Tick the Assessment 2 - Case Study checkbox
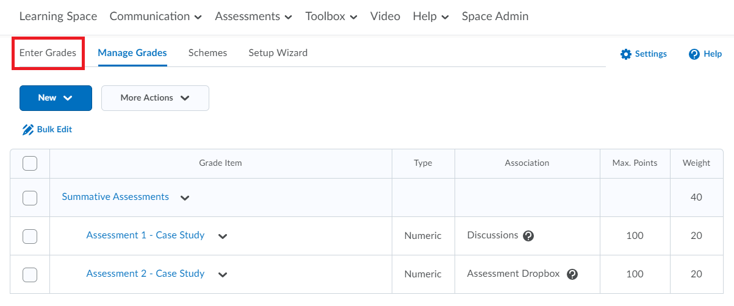This screenshot has width=734, height=306. pyautogui.click(x=30, y=274)
